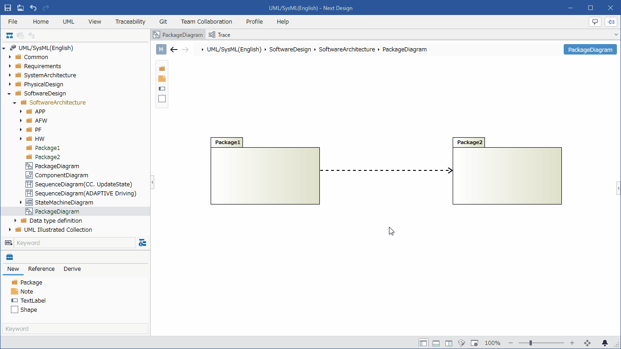Select Package2 in the model tree

(47, 157)
